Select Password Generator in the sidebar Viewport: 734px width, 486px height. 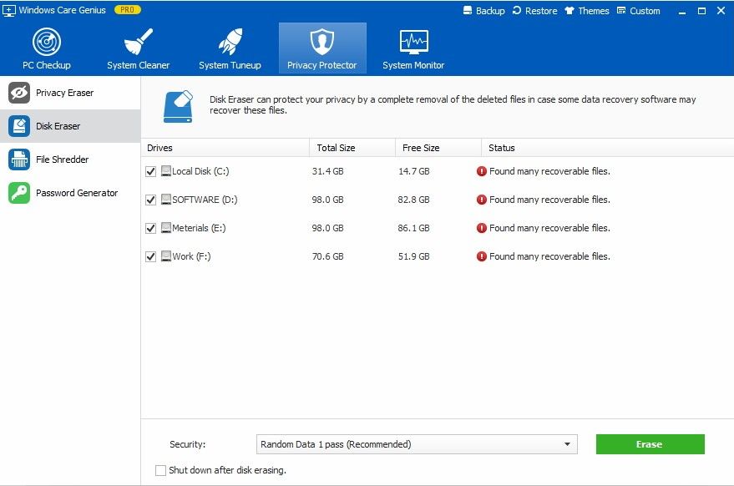click(70, 193)
